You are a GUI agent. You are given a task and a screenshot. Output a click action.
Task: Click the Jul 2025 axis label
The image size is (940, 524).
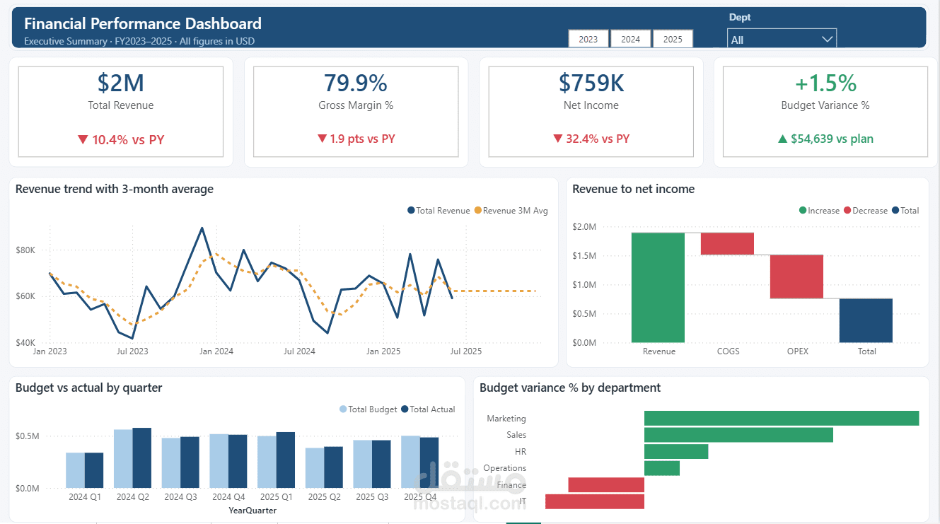tap(467, 351)
